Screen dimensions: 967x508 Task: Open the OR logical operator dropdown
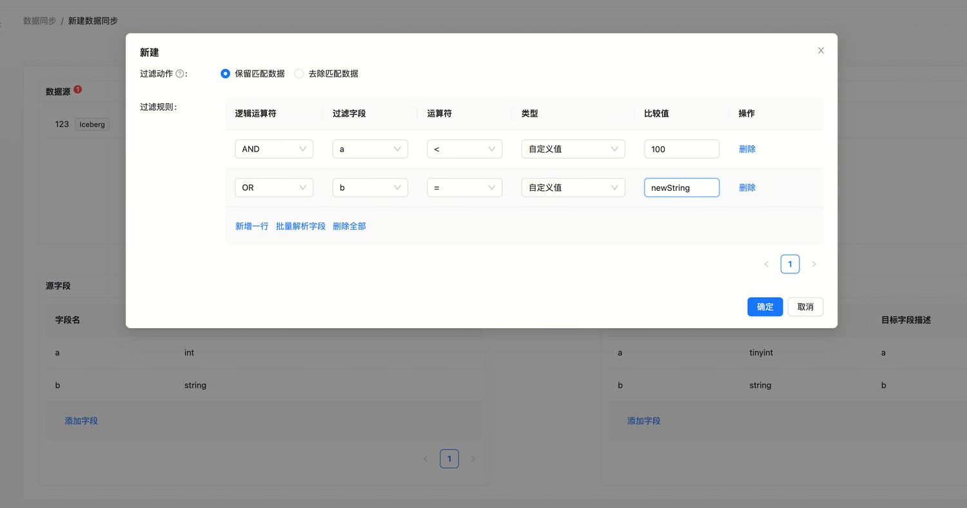pyautogui.click(x=274, y=188)
